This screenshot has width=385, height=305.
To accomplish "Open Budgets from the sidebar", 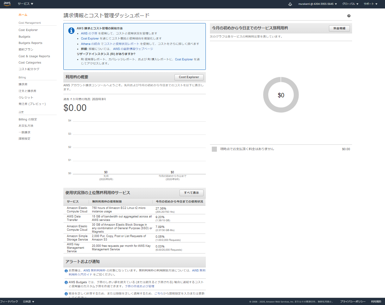I will click(x=24, y=37).
